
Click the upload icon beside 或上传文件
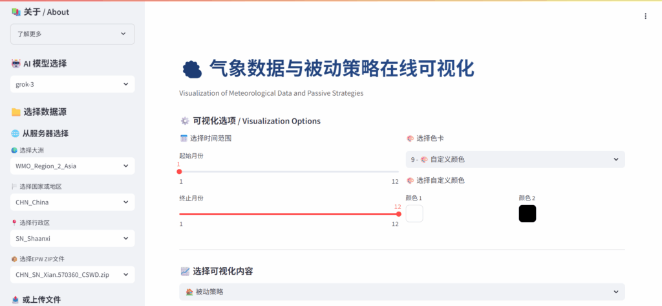(16, 300)
